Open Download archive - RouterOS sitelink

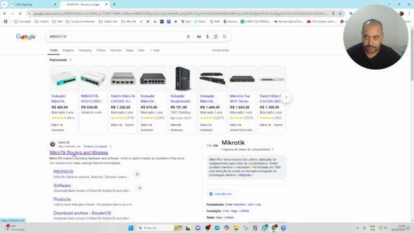coord(82,213)
